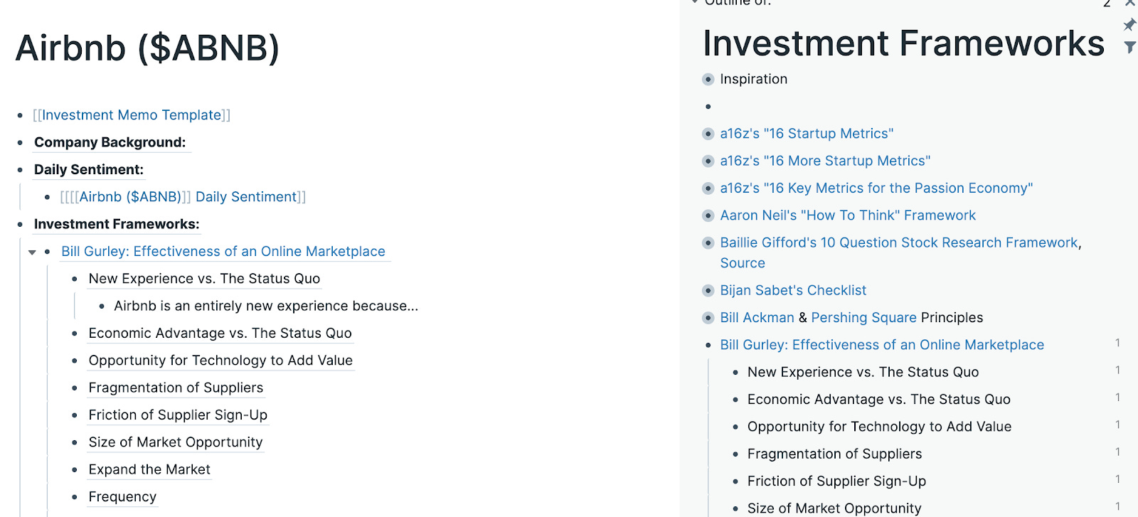The width and height of the screenshot is (1138, 517).
Task: Open the Bill Ackman page link
Action: (757, 318)
